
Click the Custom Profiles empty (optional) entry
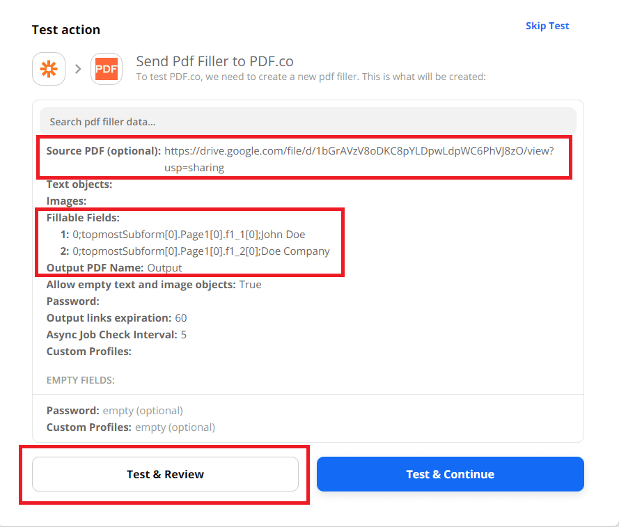click(131, 427)
